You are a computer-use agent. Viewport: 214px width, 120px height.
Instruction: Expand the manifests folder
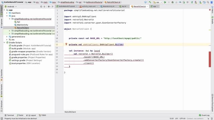coord(7,13)
